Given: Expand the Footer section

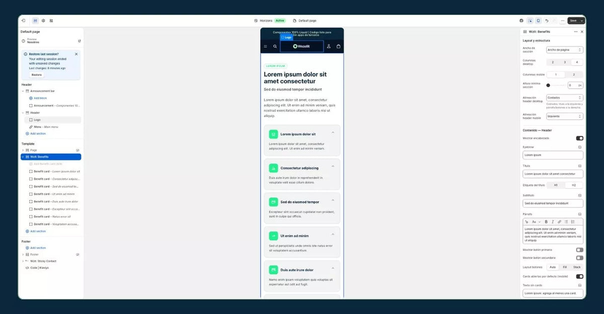Looking at the screenshot, I should pos(23,254).
